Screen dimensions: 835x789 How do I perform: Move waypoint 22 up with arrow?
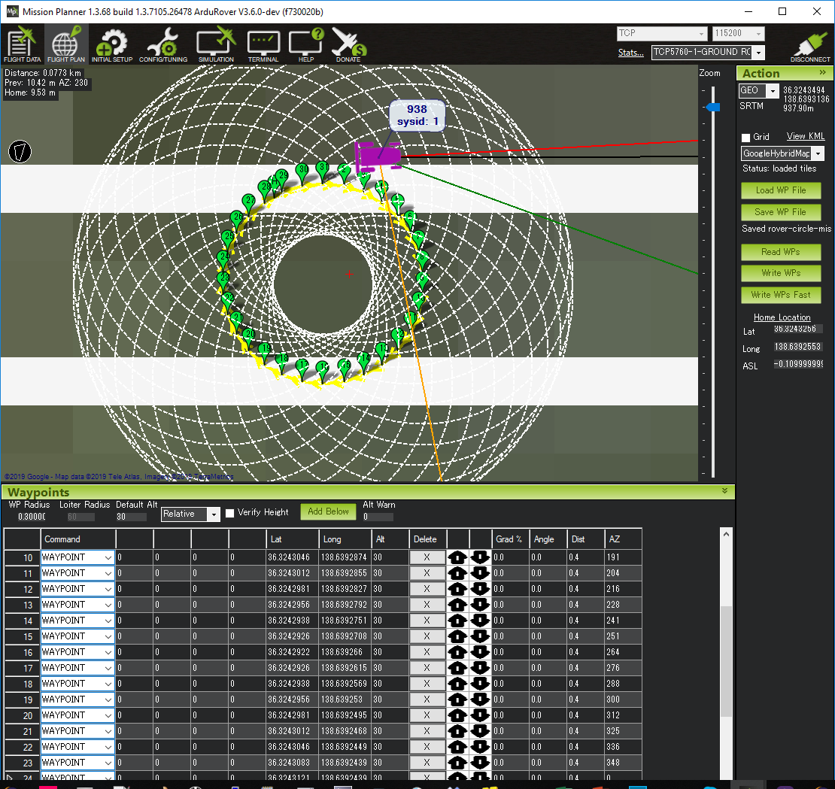[x=457, y=747]
